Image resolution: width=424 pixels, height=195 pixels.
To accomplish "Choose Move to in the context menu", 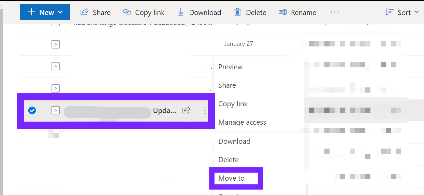I will 232,178.
